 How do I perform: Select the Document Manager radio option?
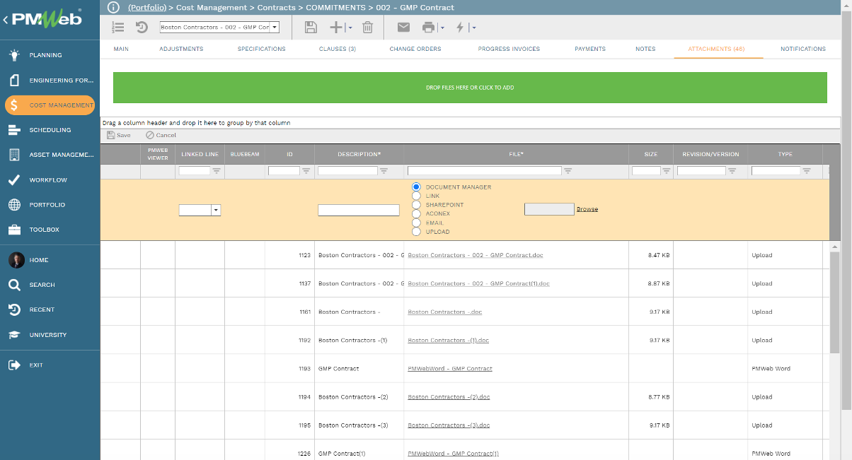tap(417, 187)
